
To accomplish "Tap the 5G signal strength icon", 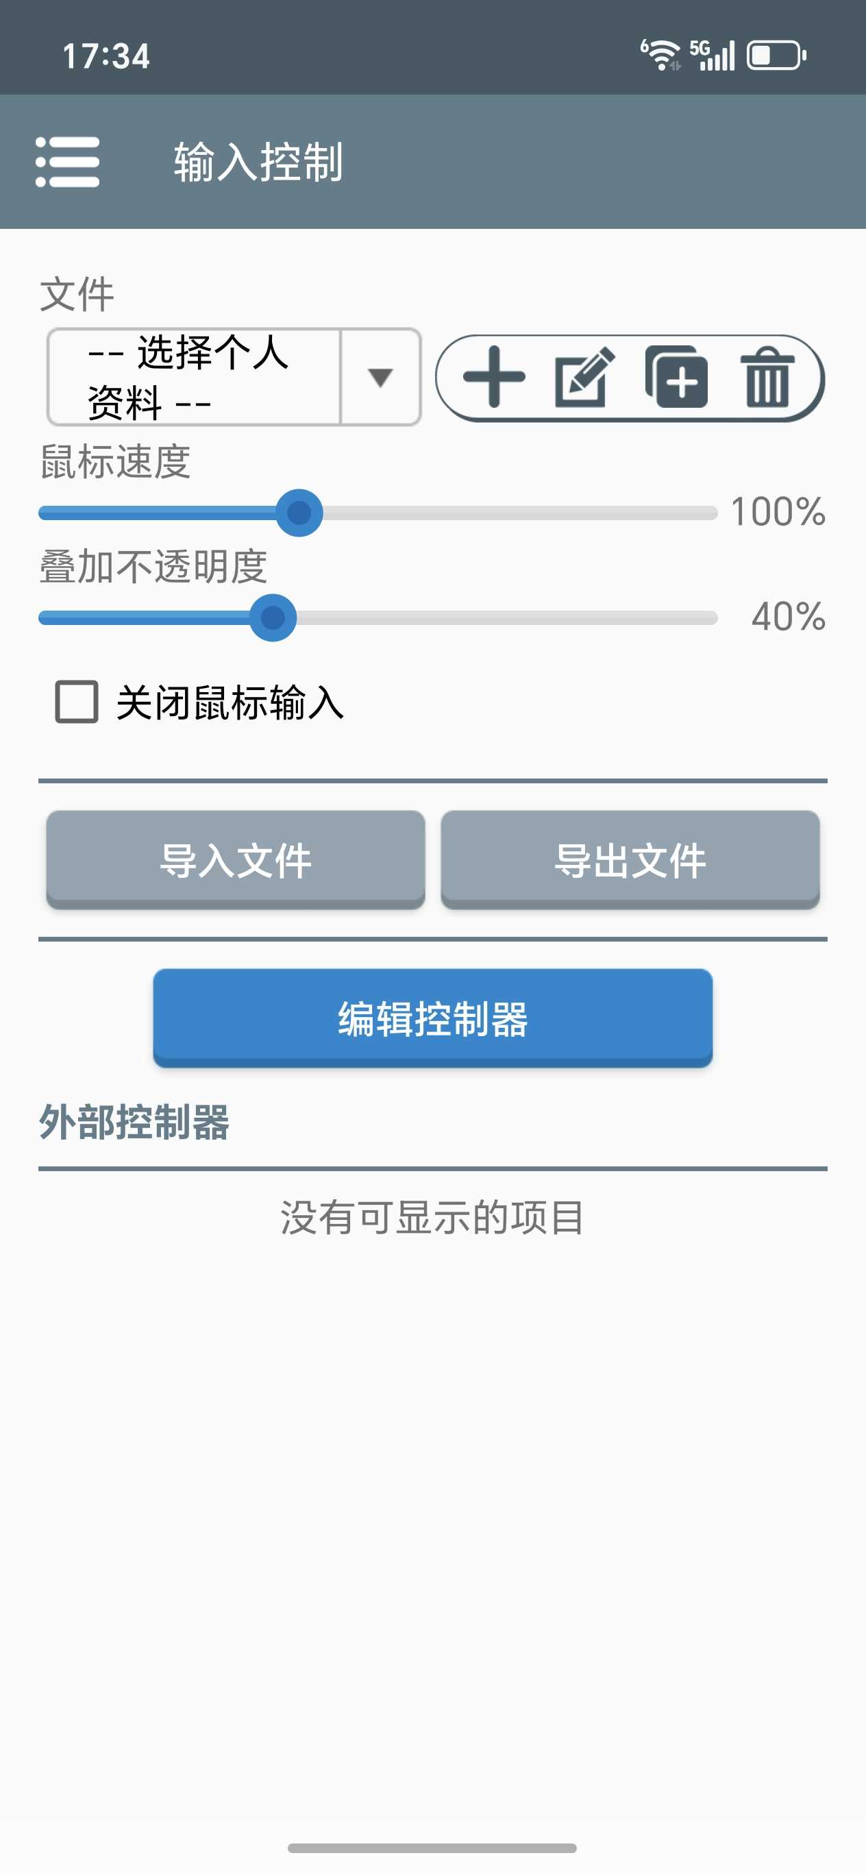I will coord(712,56).
